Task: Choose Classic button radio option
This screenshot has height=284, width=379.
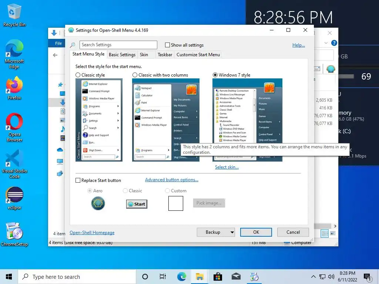Action: click(x=125, y=191)
